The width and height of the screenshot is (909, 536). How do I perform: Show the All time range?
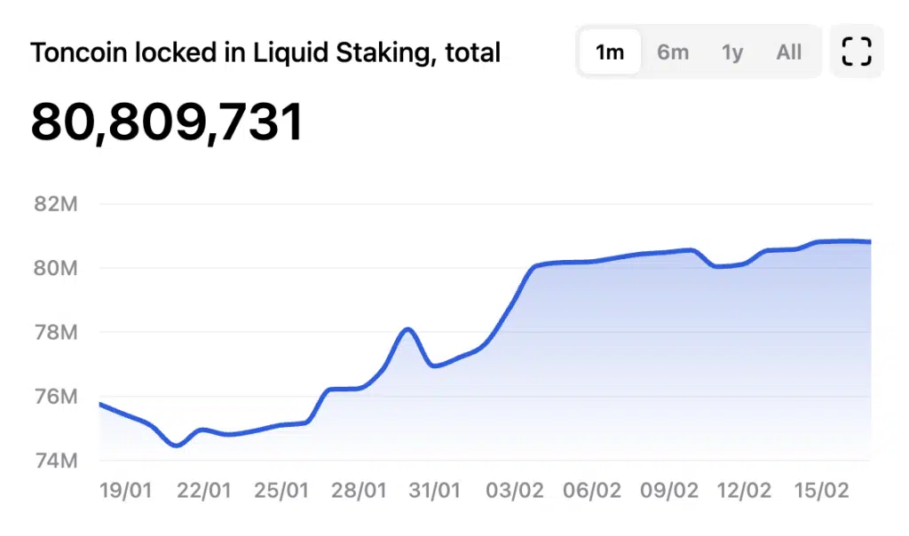[x=788, y=52]
